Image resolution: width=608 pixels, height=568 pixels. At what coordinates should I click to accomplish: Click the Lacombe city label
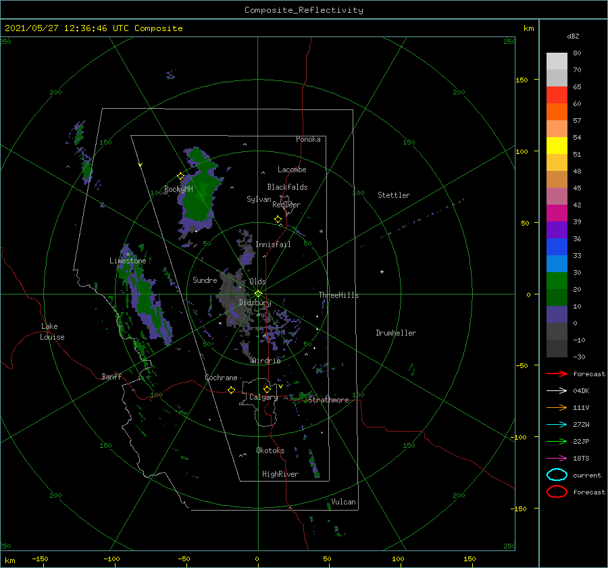[292, 170]
